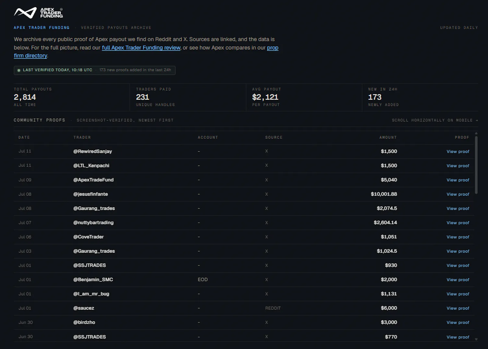The image size is (488, 349).
Task: View proof for @ApexTradeFund payout
Action: [458, 180]
